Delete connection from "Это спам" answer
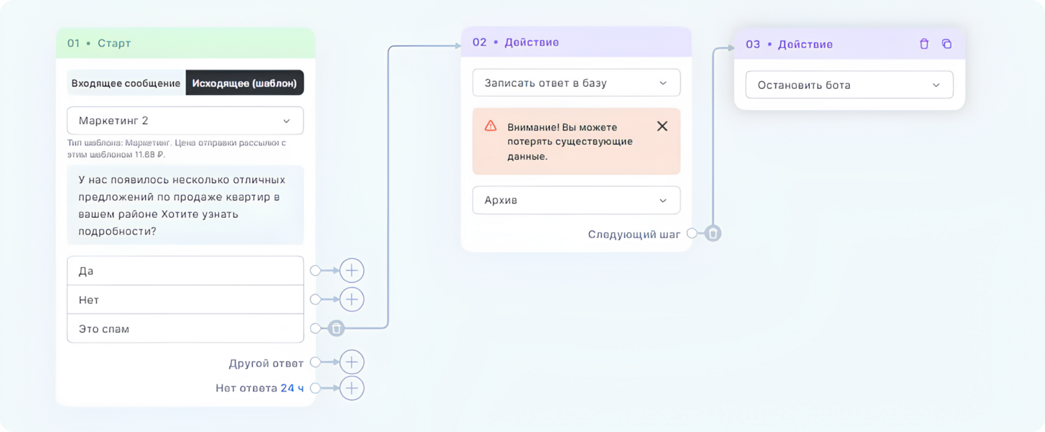Viewport: 1045px width, 432px height. (336, 328)
